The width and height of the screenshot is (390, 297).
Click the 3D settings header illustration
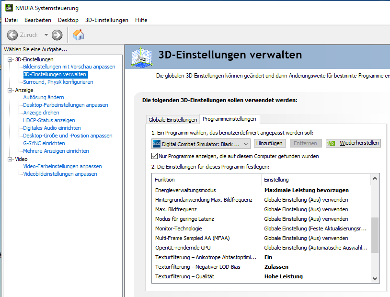point(142,57)
